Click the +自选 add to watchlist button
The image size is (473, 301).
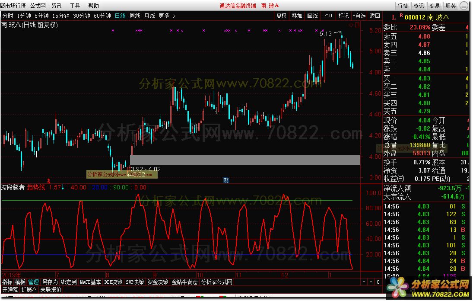[359, 16]
